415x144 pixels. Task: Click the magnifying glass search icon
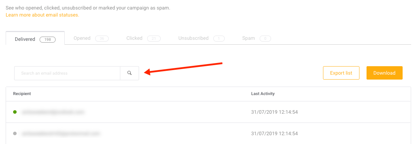(129, 73)
